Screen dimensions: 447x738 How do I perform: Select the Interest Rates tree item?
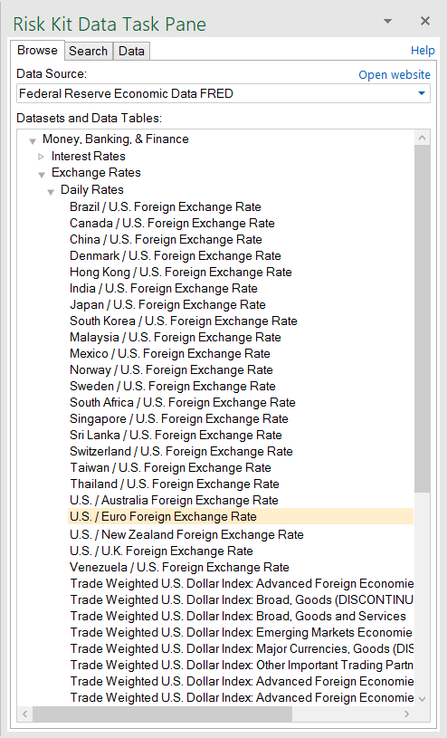(89, 156)
